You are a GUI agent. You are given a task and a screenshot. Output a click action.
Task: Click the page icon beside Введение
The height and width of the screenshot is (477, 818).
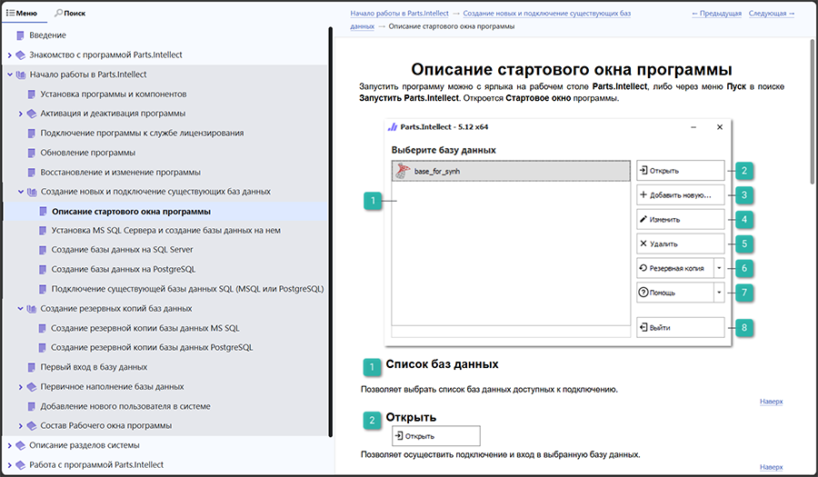[x=20, y=35]
